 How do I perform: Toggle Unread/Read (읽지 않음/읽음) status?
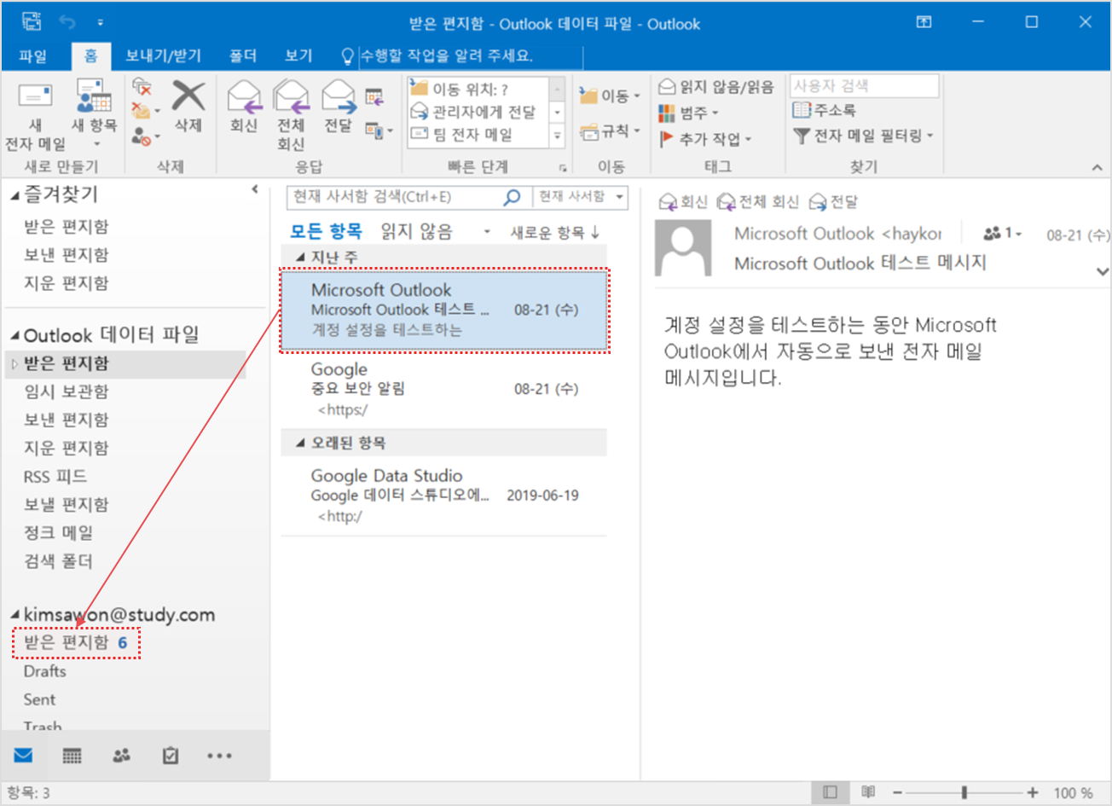pos(716,87)
